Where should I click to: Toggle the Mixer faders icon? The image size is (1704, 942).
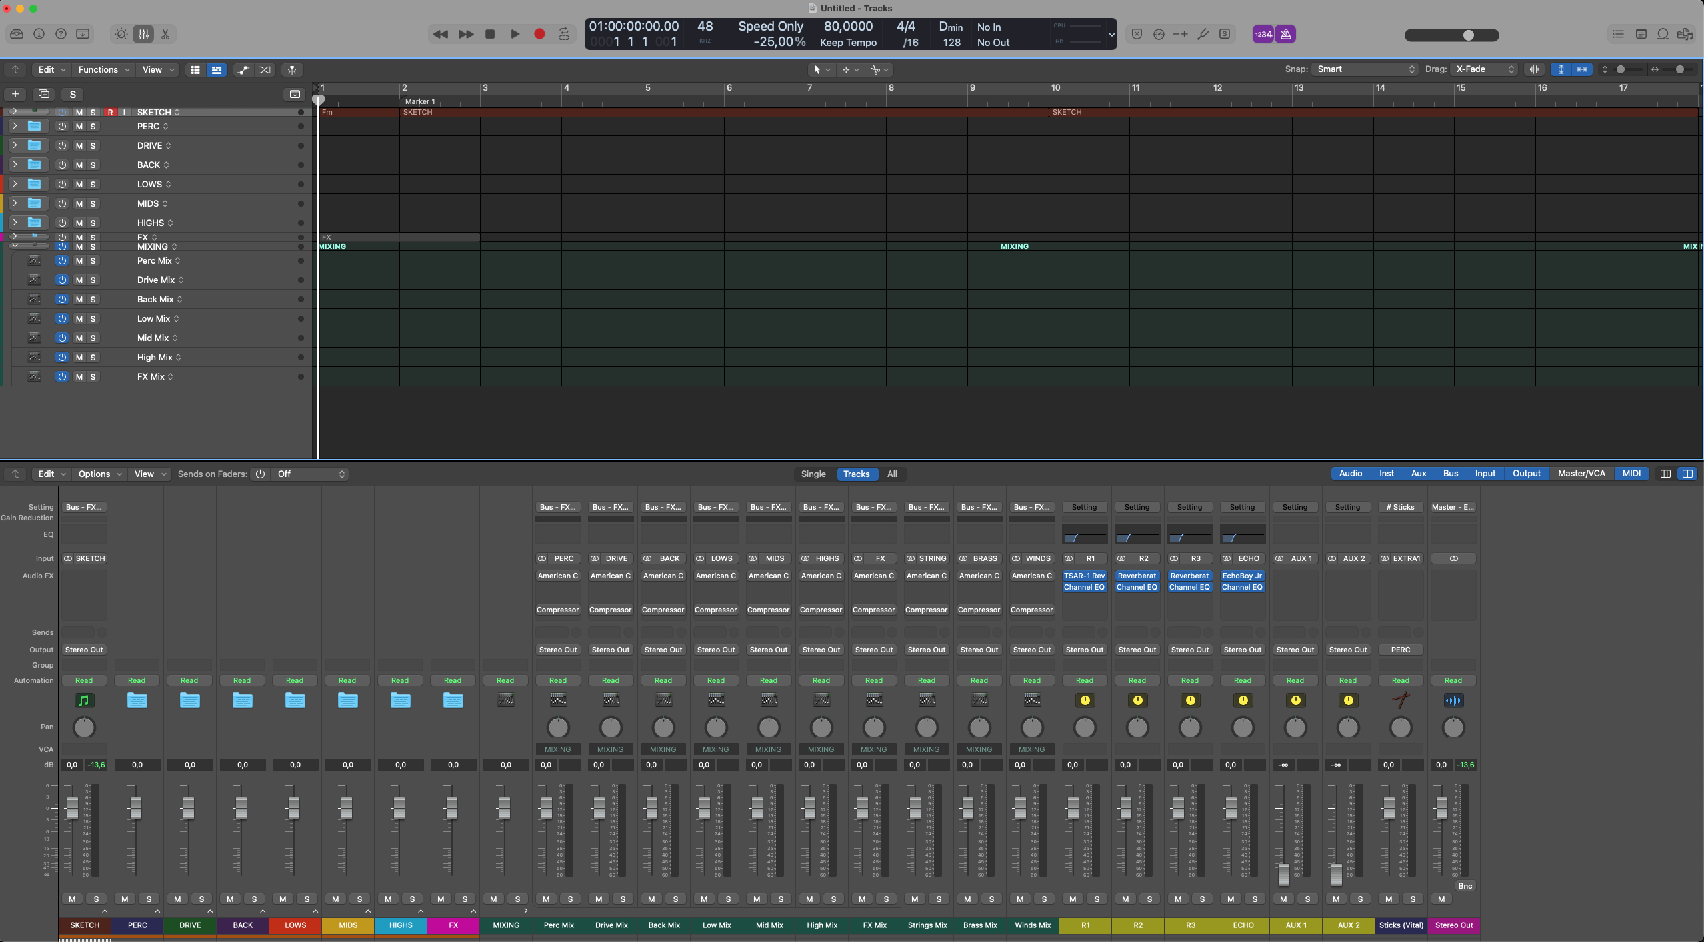(x=143, y=34)
